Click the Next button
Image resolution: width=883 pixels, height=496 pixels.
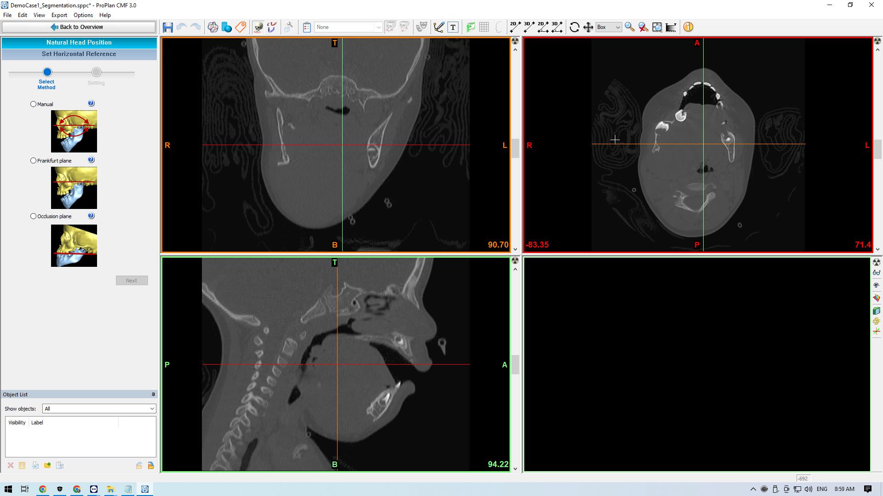(132, 281)
